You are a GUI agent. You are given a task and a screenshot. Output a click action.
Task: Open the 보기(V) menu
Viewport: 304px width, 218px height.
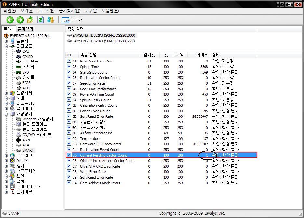pos(27,11)
